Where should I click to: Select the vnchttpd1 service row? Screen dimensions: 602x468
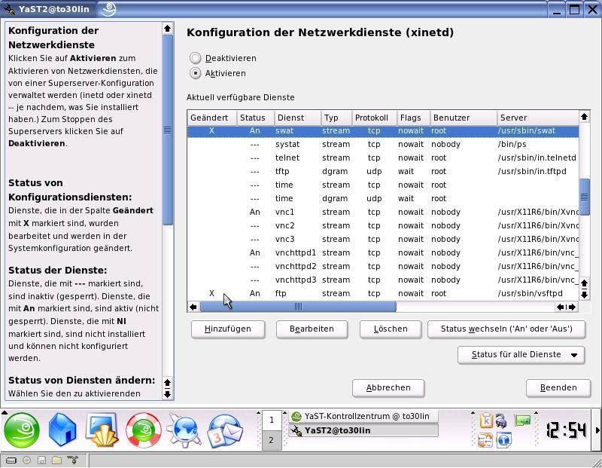tap(383, 252)
